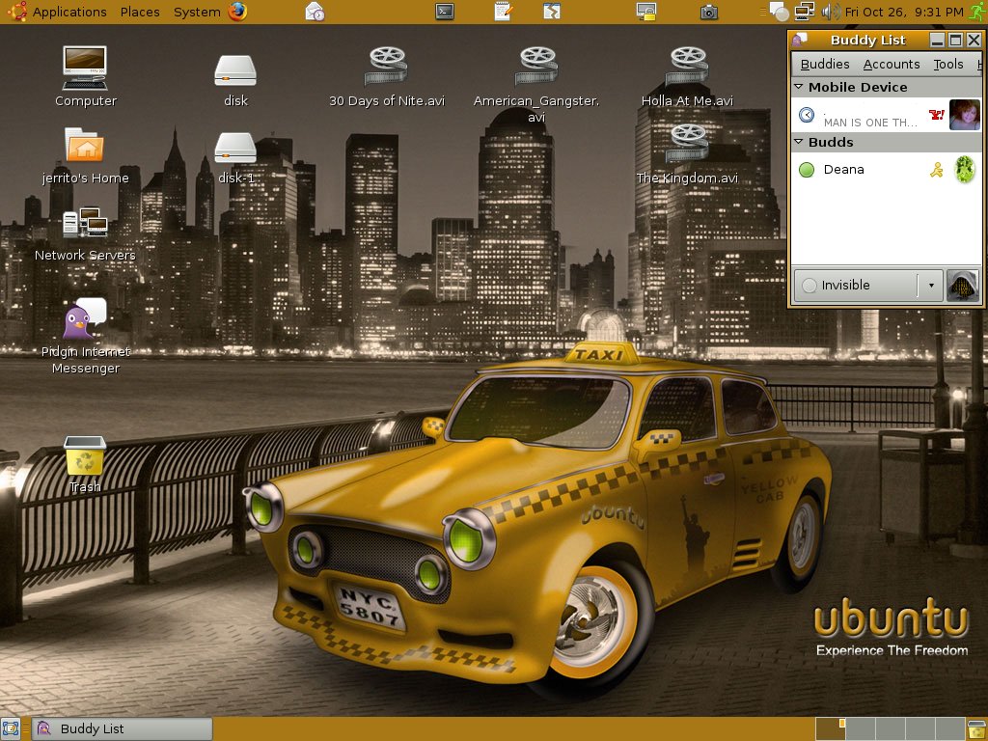Click the green running-man logout icon
This screenshot has height=741, width=988.
pyautogui.click(x=978, y=12)
